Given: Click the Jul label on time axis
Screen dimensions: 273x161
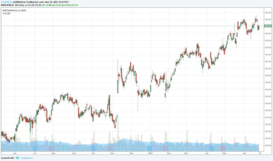Looking at the screenshot, I should 35,153.
